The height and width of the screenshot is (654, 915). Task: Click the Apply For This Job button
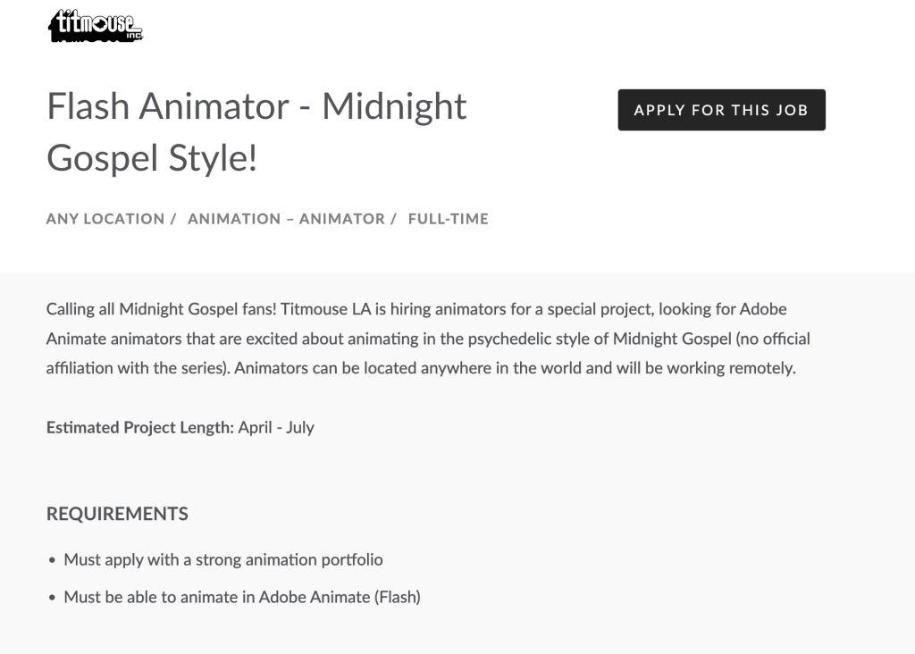(721, 110)
